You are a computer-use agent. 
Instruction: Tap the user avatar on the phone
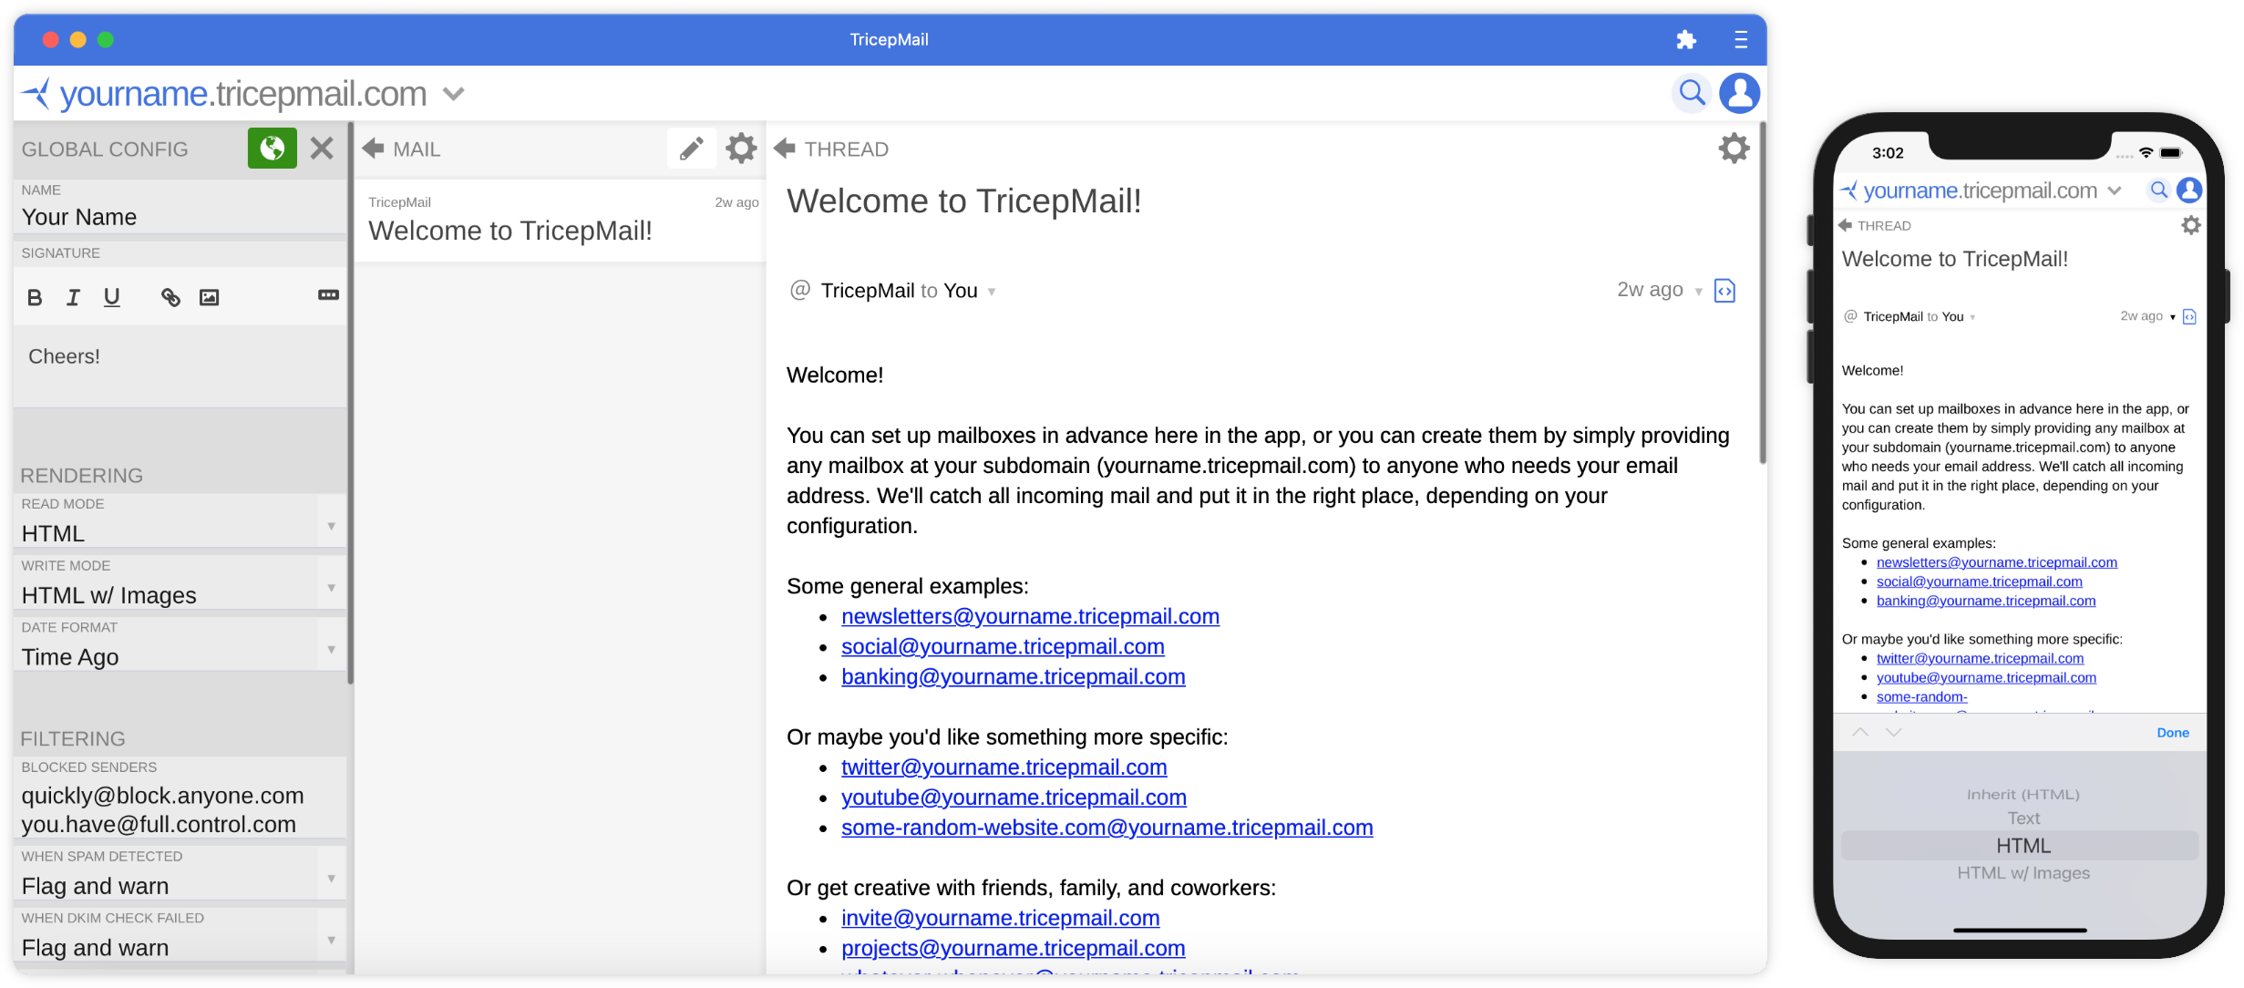[x=2189, y=190]
